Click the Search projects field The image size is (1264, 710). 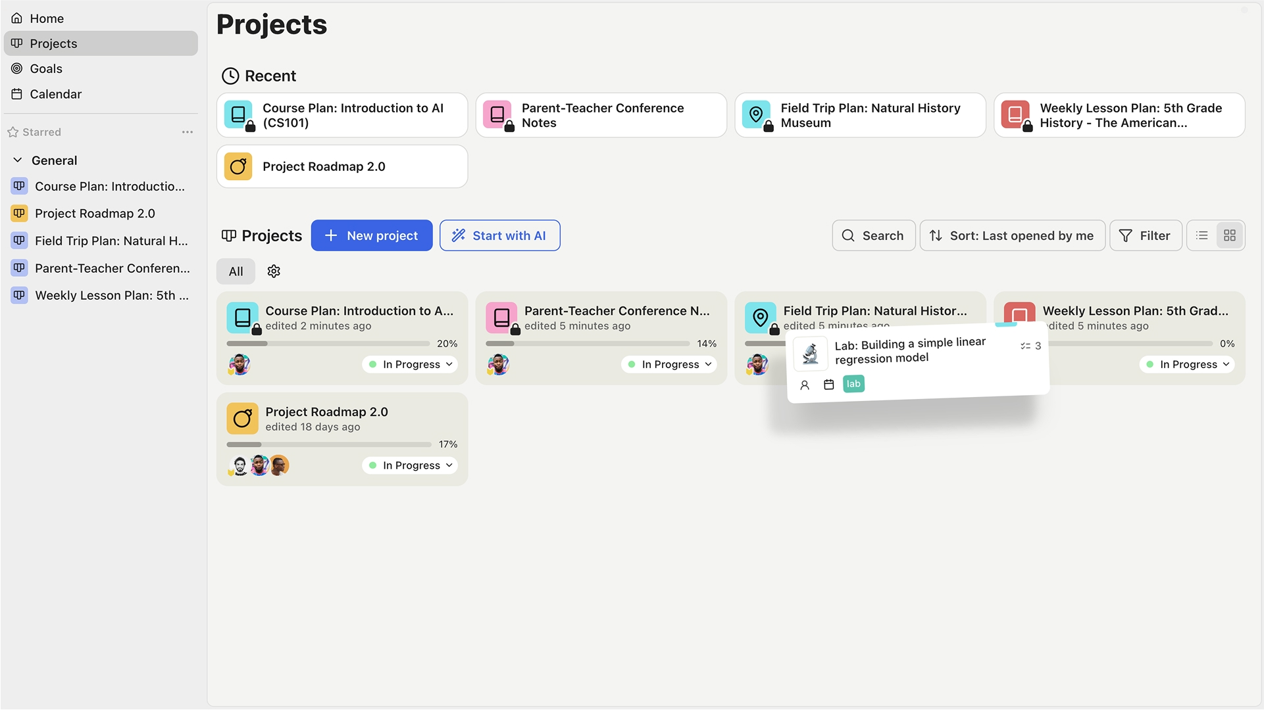click(x=873, y=235)
